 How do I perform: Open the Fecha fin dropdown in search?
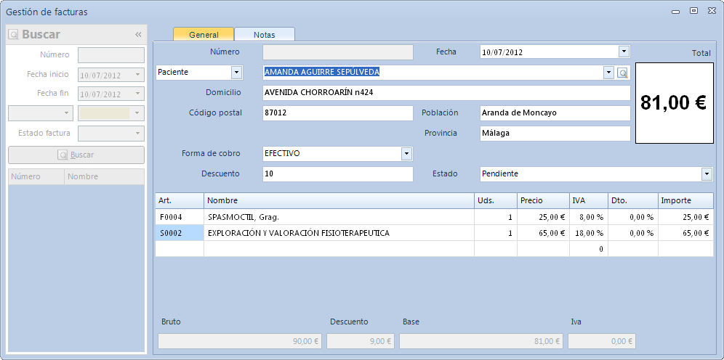tap(137, 94)
